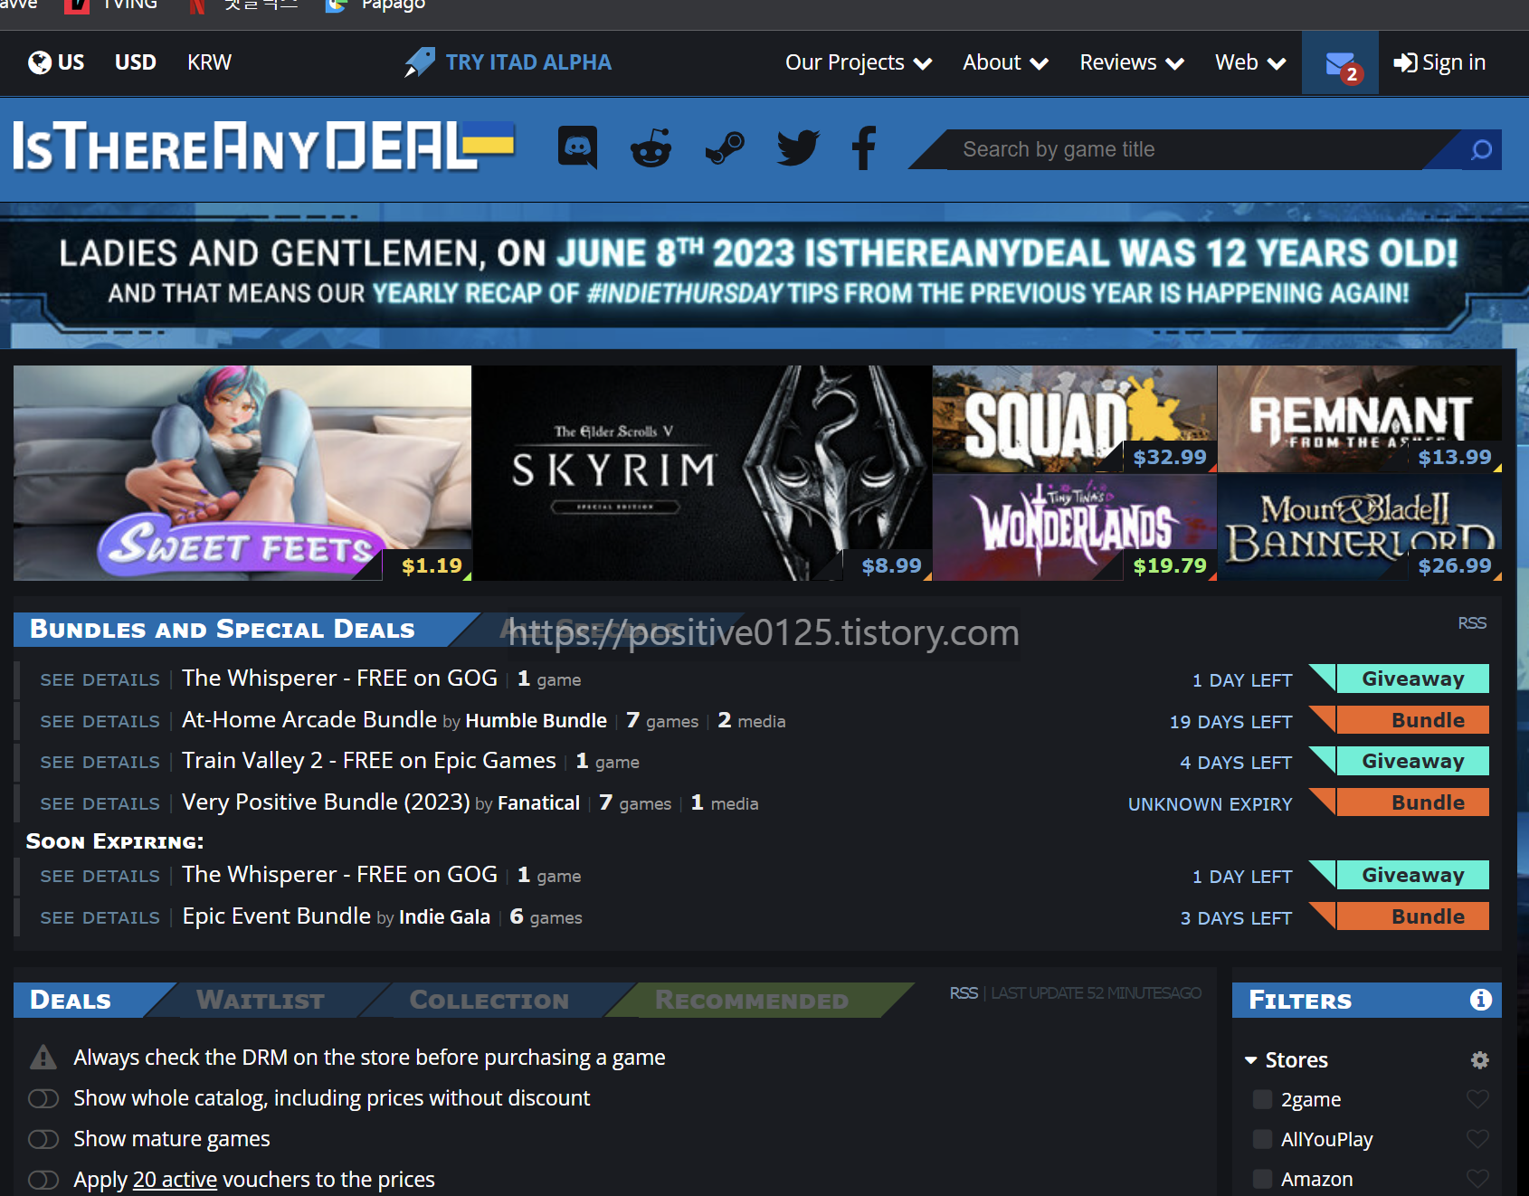1529x1196 pixels.
Task: Click the IsThereAnyDeal logo
Action: (x=263, y=147)
